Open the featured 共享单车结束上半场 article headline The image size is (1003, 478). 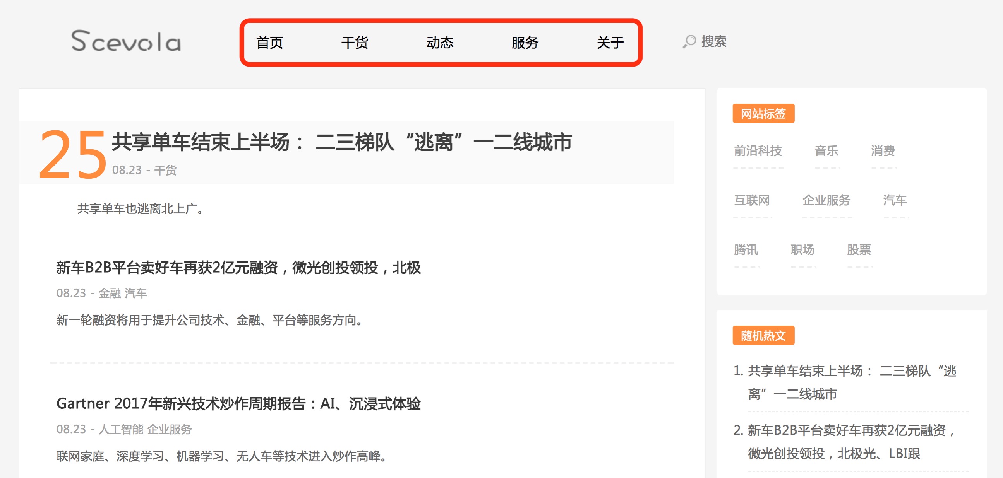point(341,142)
